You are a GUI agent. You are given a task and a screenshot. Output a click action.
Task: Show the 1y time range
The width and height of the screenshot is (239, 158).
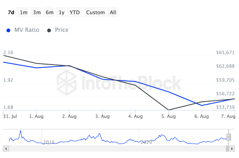click(62, 12)
